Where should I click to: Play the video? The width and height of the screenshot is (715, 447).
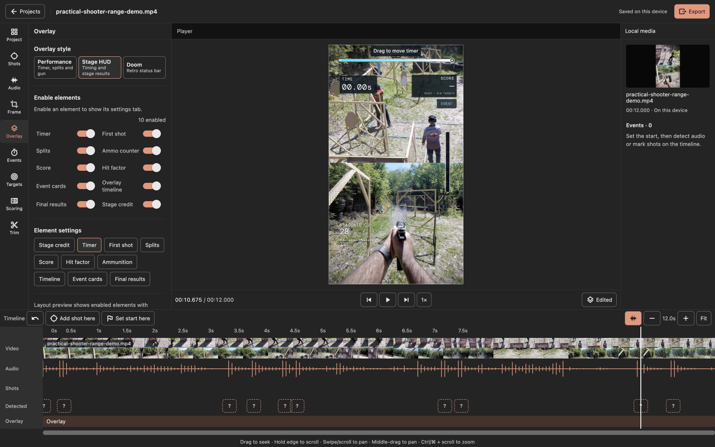387,300
